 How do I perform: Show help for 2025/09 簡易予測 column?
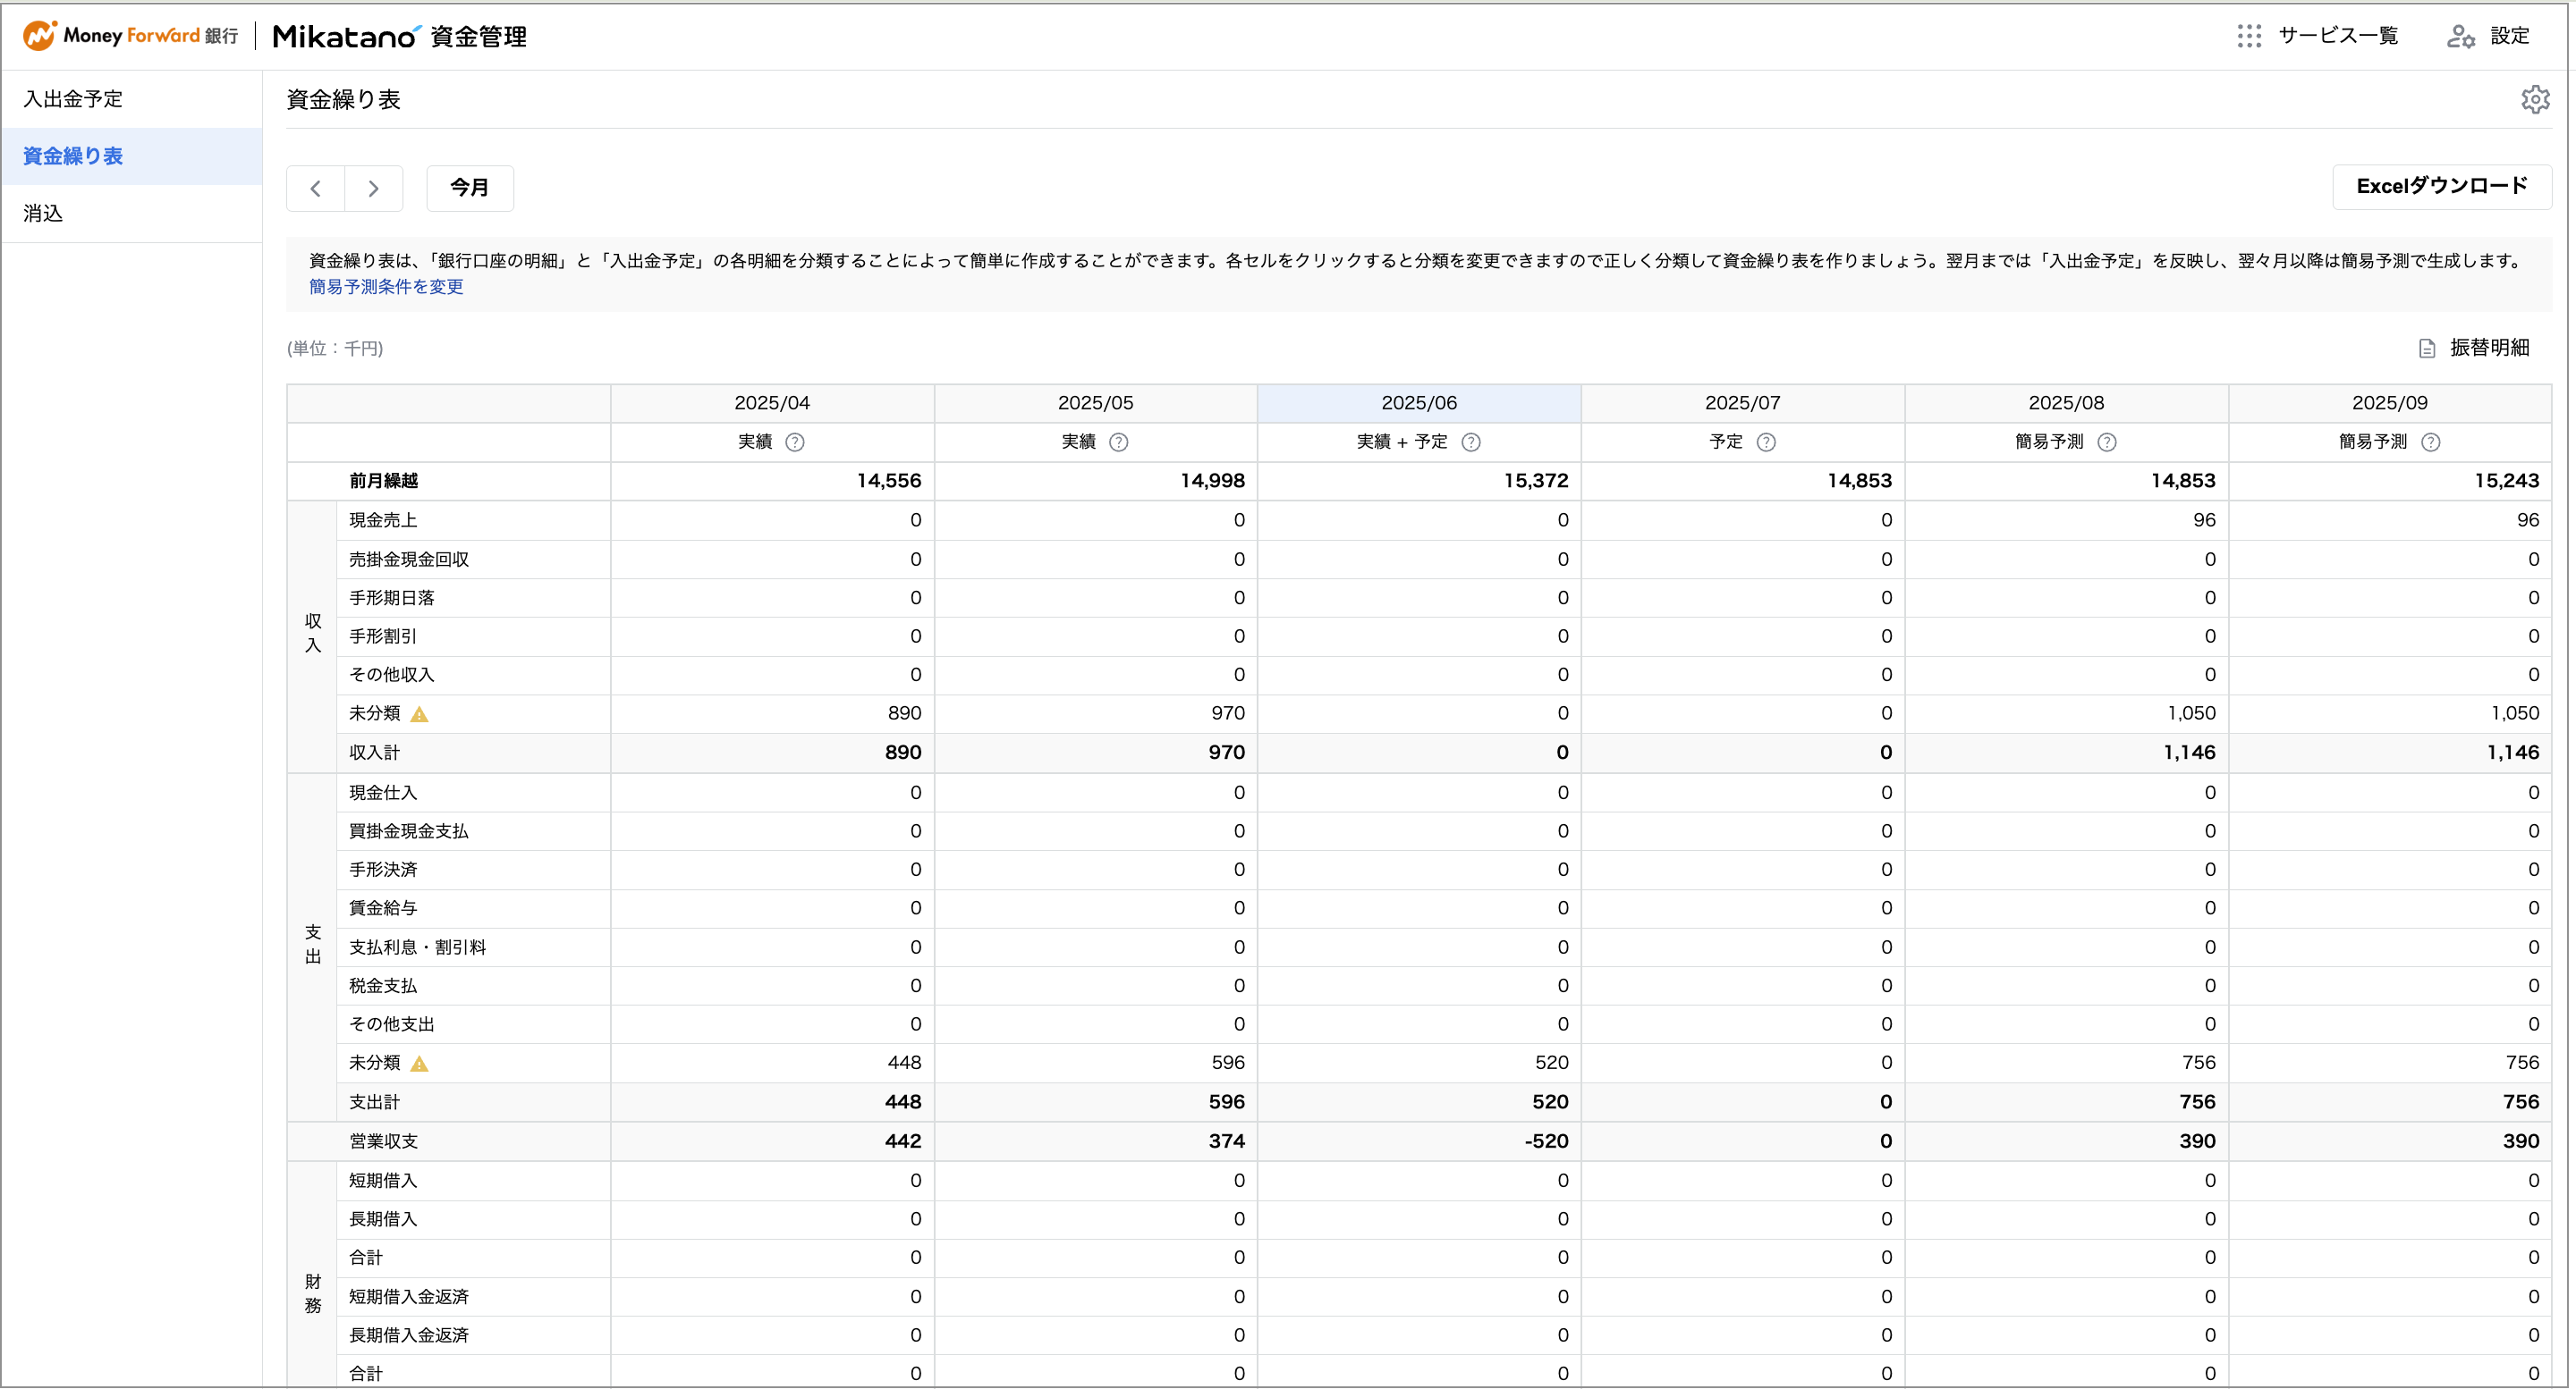pos(2431,442)
